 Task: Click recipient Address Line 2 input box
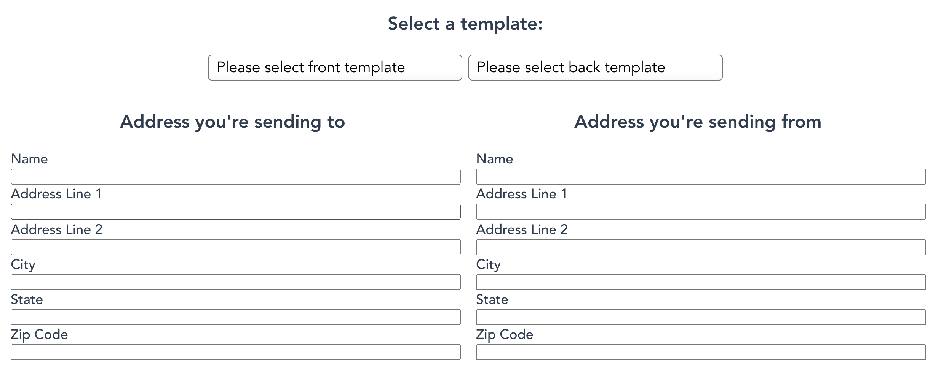[235, 247]
